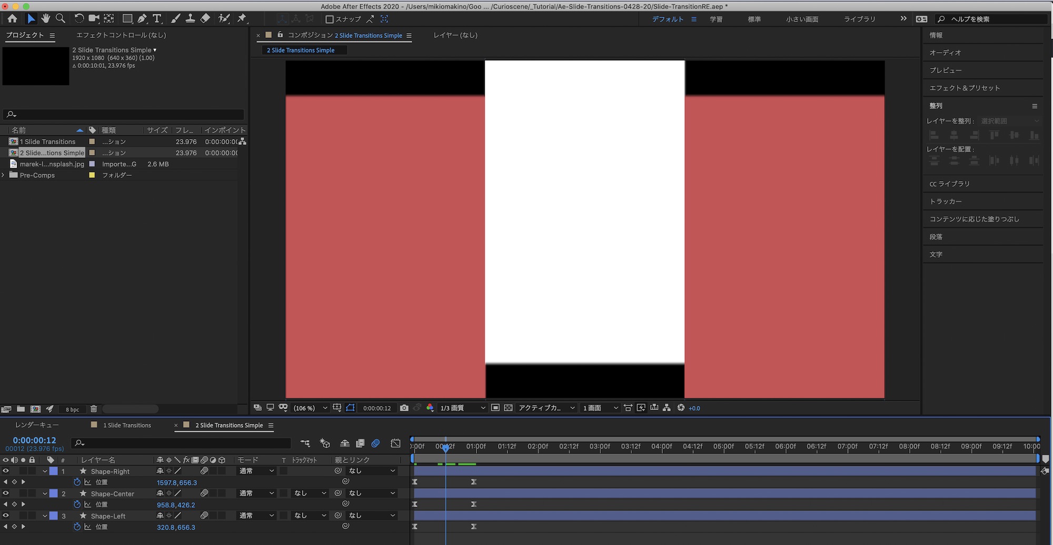Select the Type text tool

[157, 18]
